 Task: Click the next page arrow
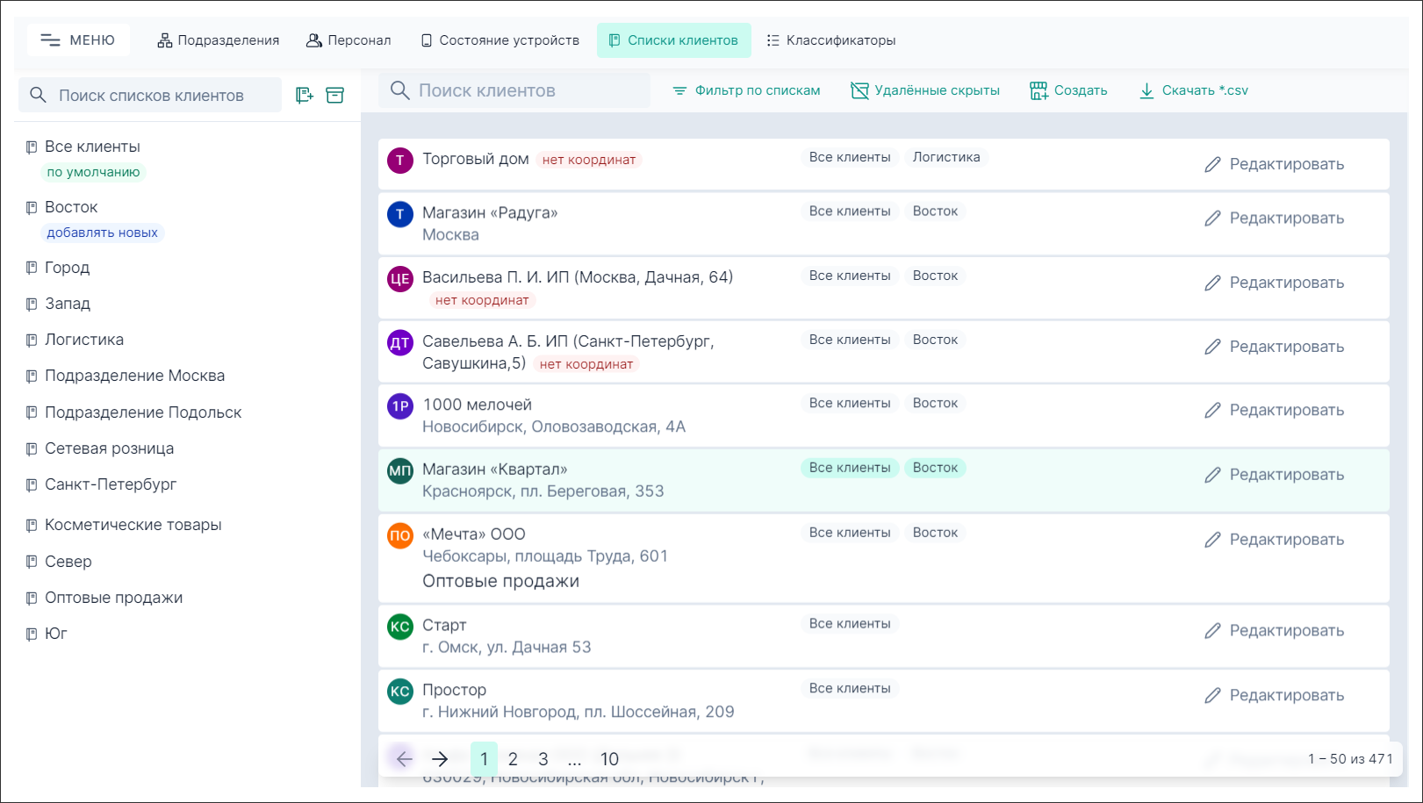[440, 759]
